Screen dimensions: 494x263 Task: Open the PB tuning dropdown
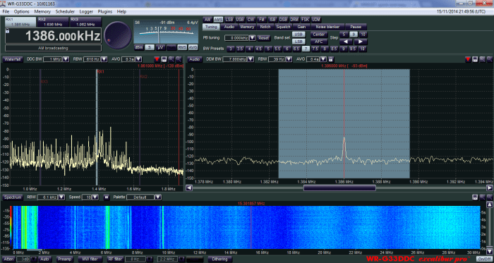click(x=253, y=38)
